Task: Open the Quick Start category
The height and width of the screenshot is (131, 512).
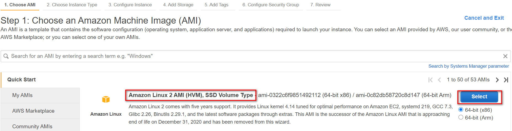Action: tap(40, 80)
